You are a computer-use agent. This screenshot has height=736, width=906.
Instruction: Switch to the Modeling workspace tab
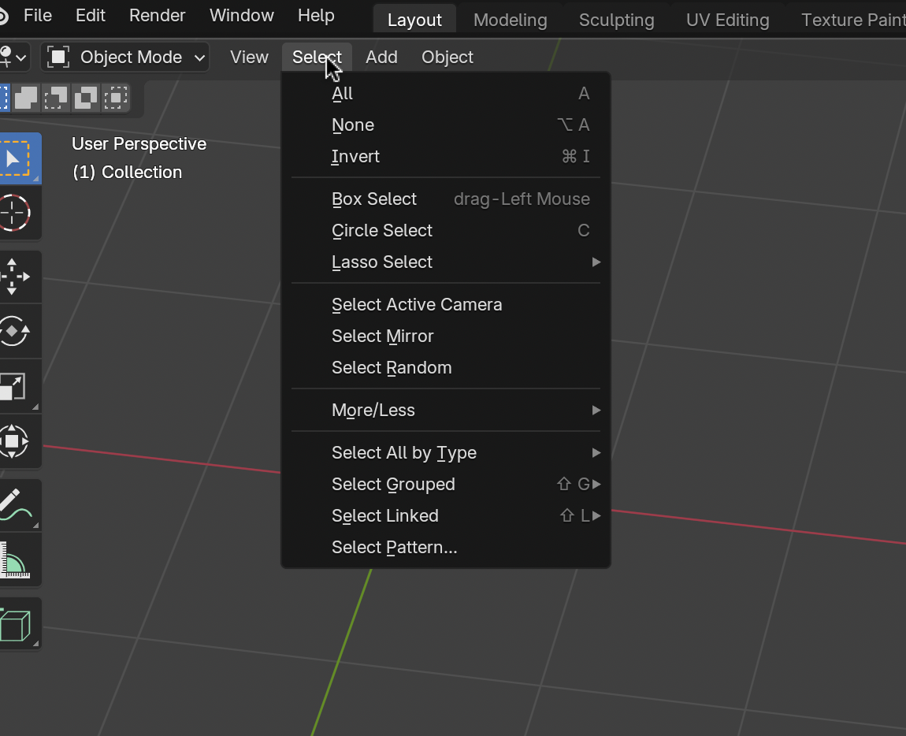(x=511, y=20)
